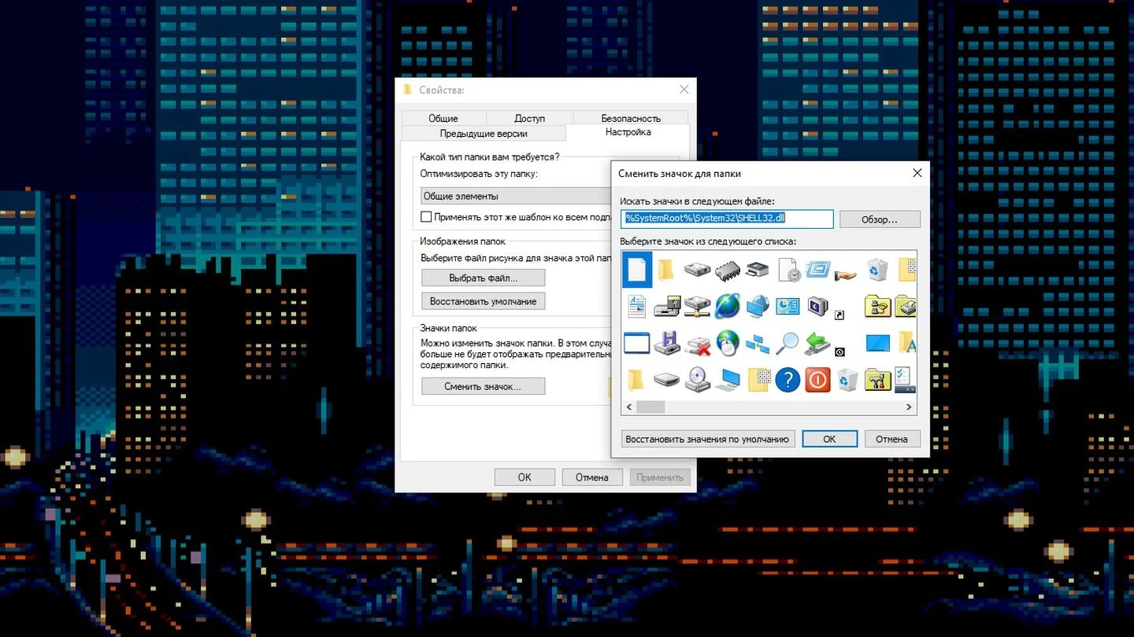1134x637 pixels.
Task: Select the memory chip icon
Action: [728, 271]
